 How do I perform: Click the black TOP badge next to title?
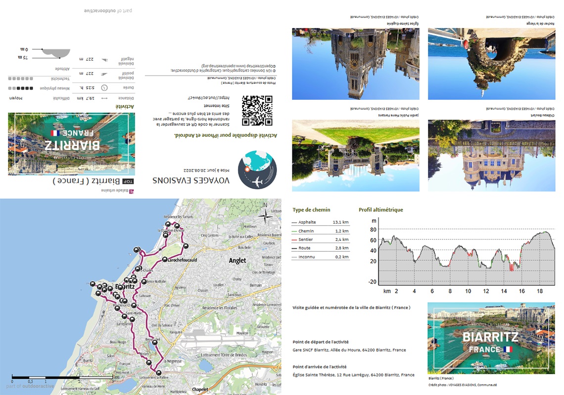click(x=128, y=181)
